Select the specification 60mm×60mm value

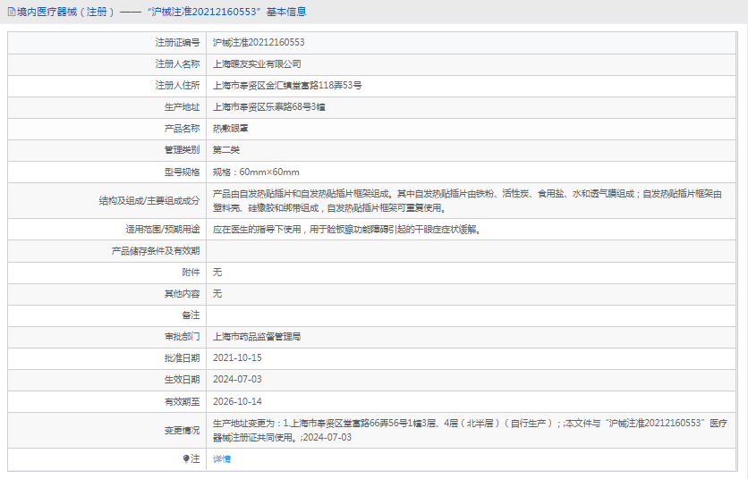tap(256, 172)
